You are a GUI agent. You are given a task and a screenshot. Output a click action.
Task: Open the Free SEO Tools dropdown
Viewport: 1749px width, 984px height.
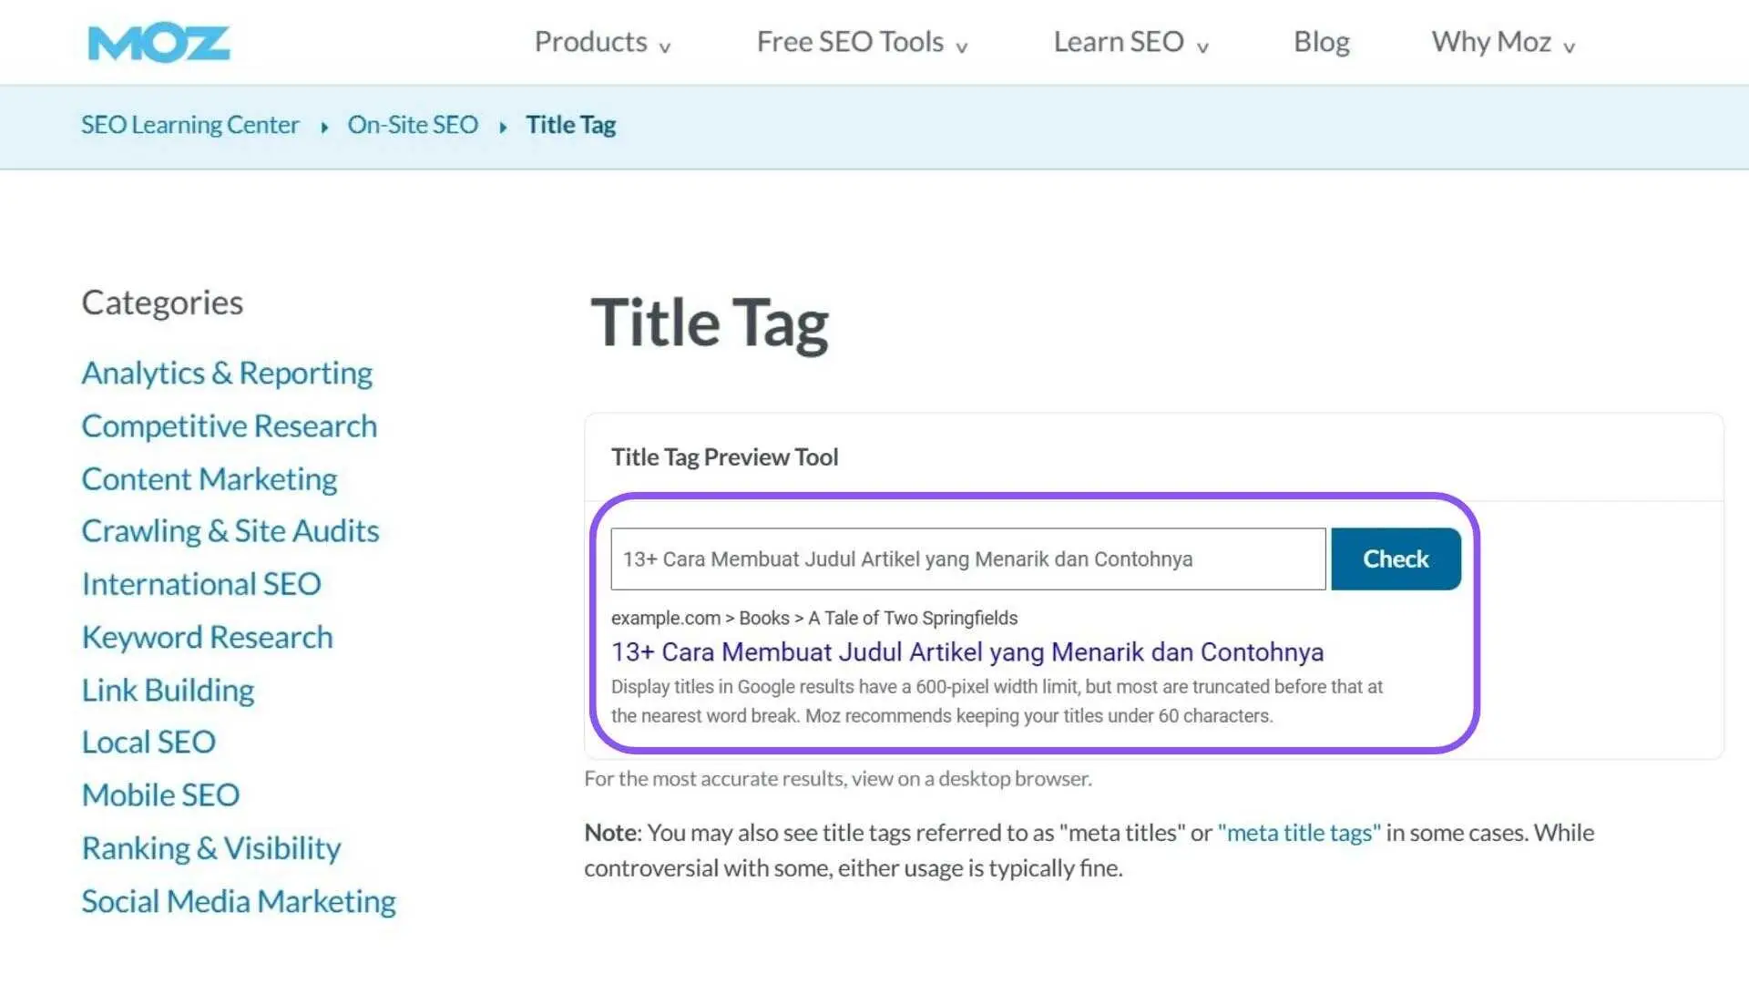coord(861,43)
